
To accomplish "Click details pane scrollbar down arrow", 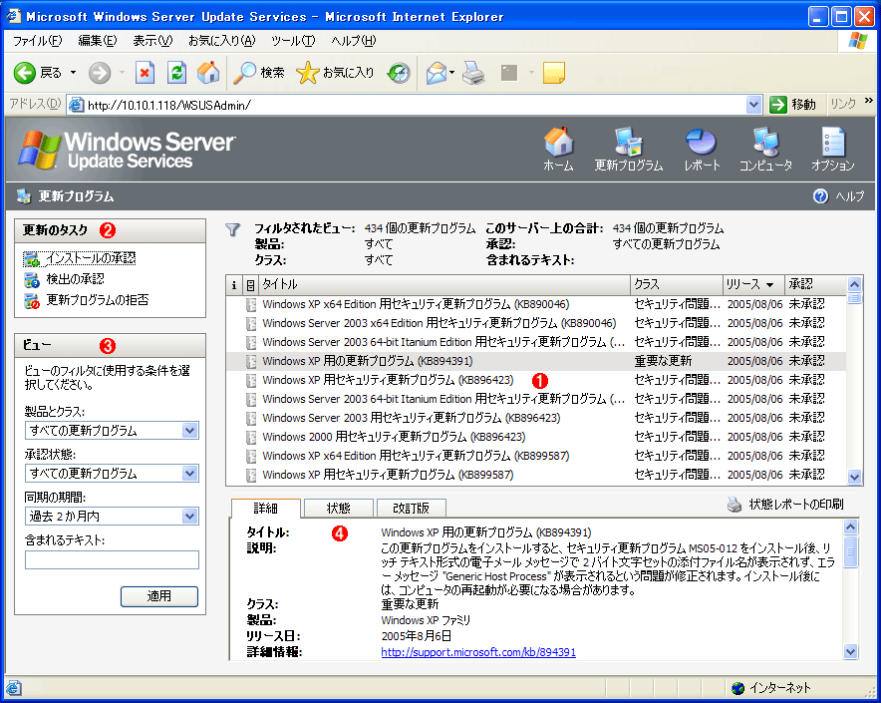I will (x=851, y=652).
